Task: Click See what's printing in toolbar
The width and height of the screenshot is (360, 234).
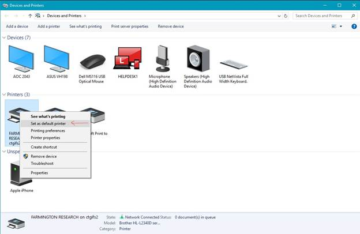Action: tap(85, 27)
